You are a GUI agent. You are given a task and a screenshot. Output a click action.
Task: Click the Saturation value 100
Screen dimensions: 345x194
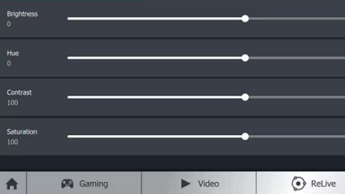click(12, 142)
